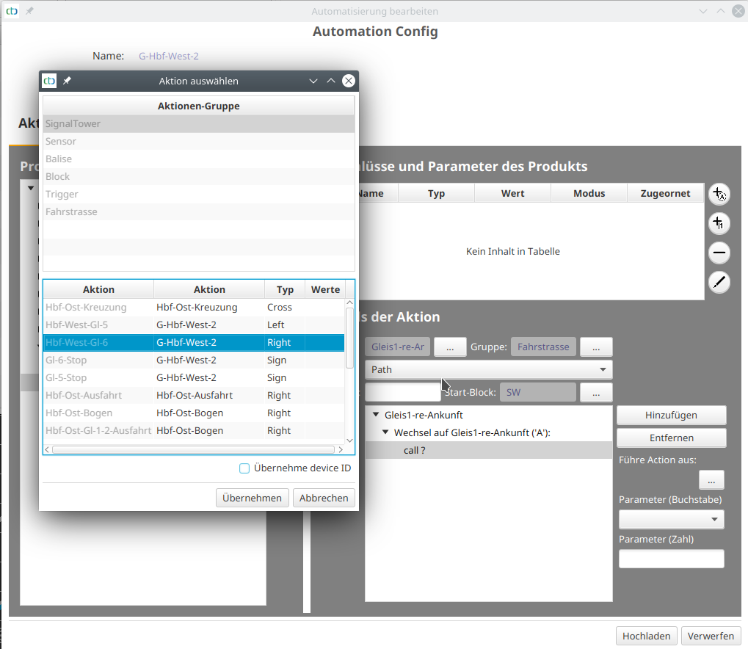
Task: Click the app logo in dialog titlebar
Action: pyautogui.click(x=50, y=81)
